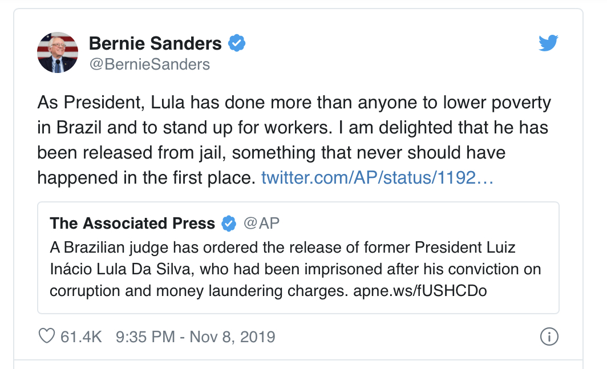Like the tweet with the heart icon
607x369 pixels.
pos(46,336)
